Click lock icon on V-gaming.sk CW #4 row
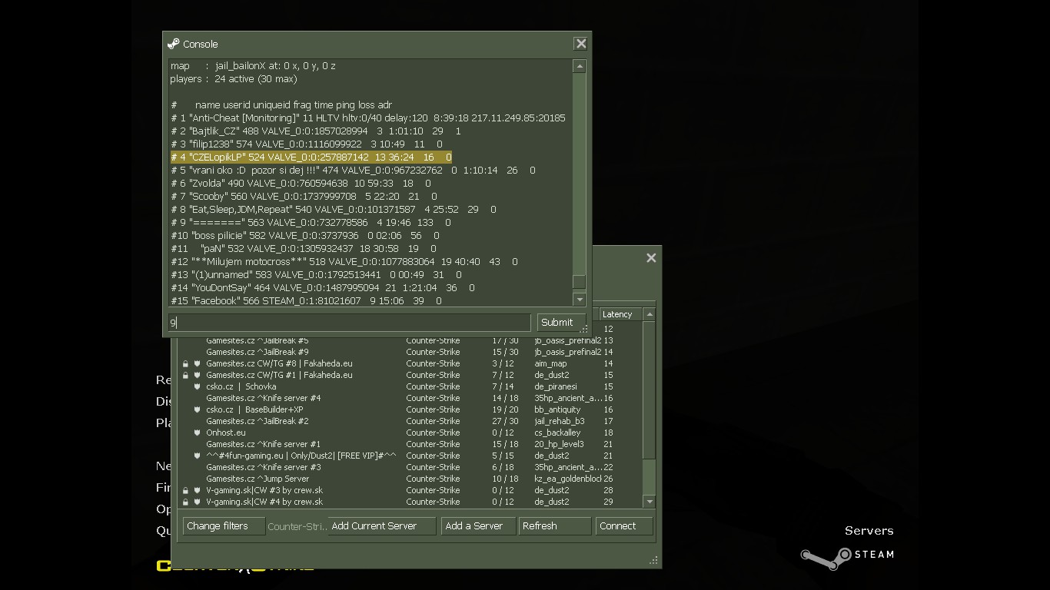The width and height of the screenshot is (1050, 590). (x=185, y=502)
